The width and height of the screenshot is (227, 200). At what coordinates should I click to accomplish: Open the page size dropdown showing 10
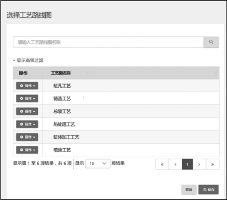pos(98,164)
